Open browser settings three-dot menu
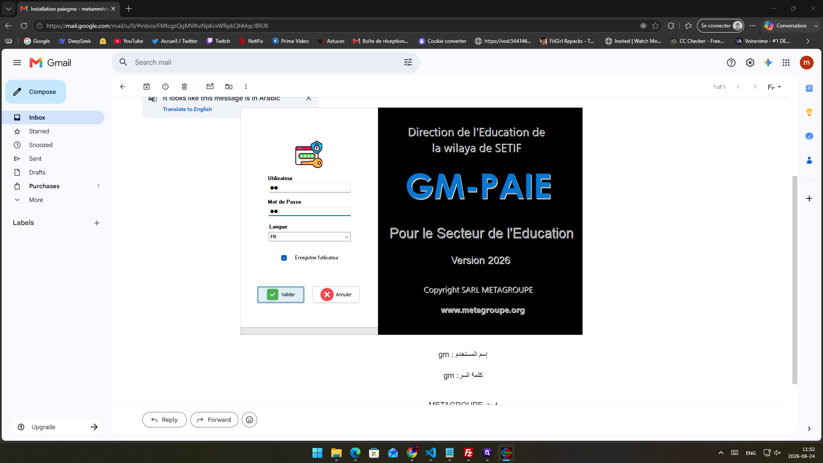Image resolution: width=823 pixels, height=463 pixels. [753, 26]
